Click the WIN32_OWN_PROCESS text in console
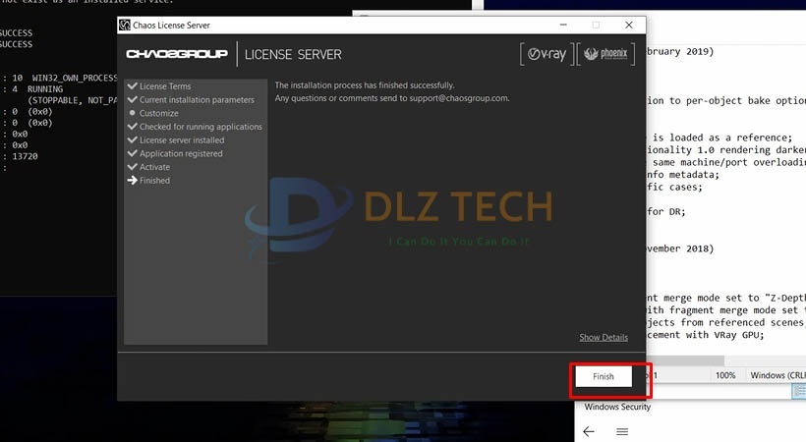This screenshot has height=442, width=806. pyautogui.click(x=75, y=79)
